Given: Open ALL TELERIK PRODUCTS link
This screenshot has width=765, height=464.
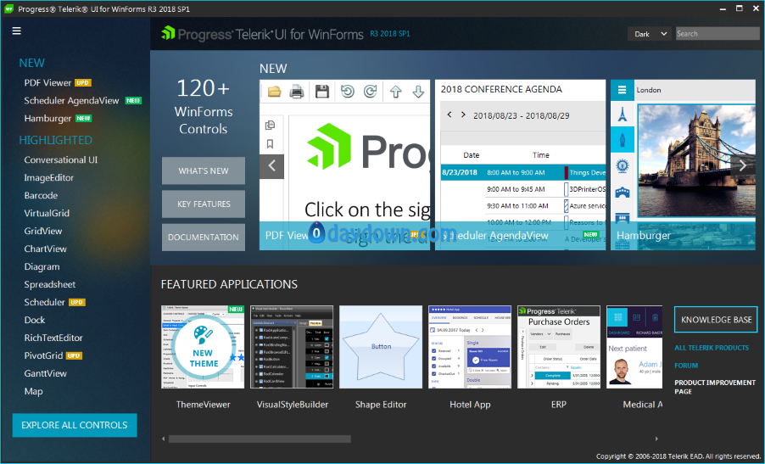Looking at the screenshot, I should (712, 348).
